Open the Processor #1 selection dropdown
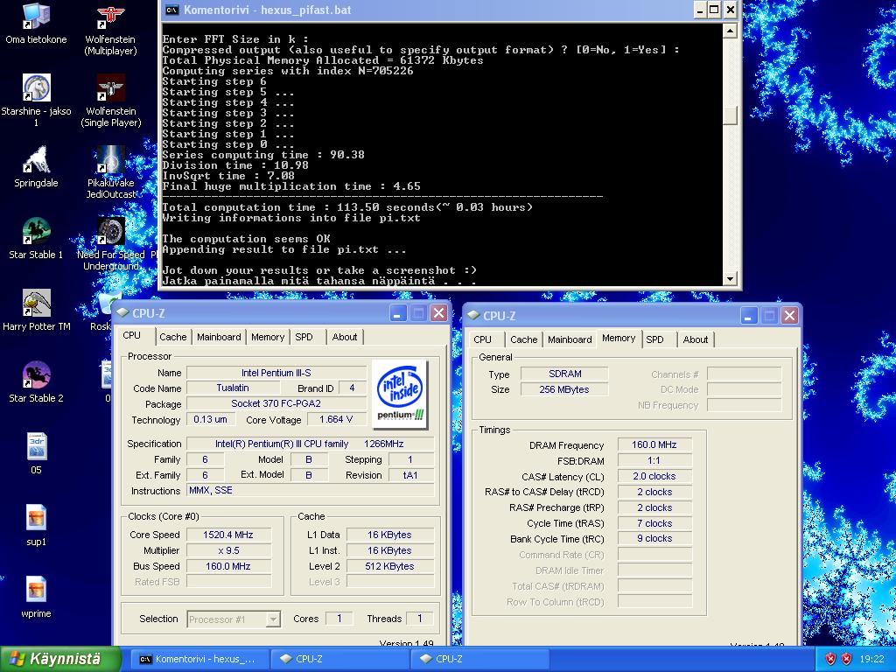Screen dimensions: 896x672 234,619
